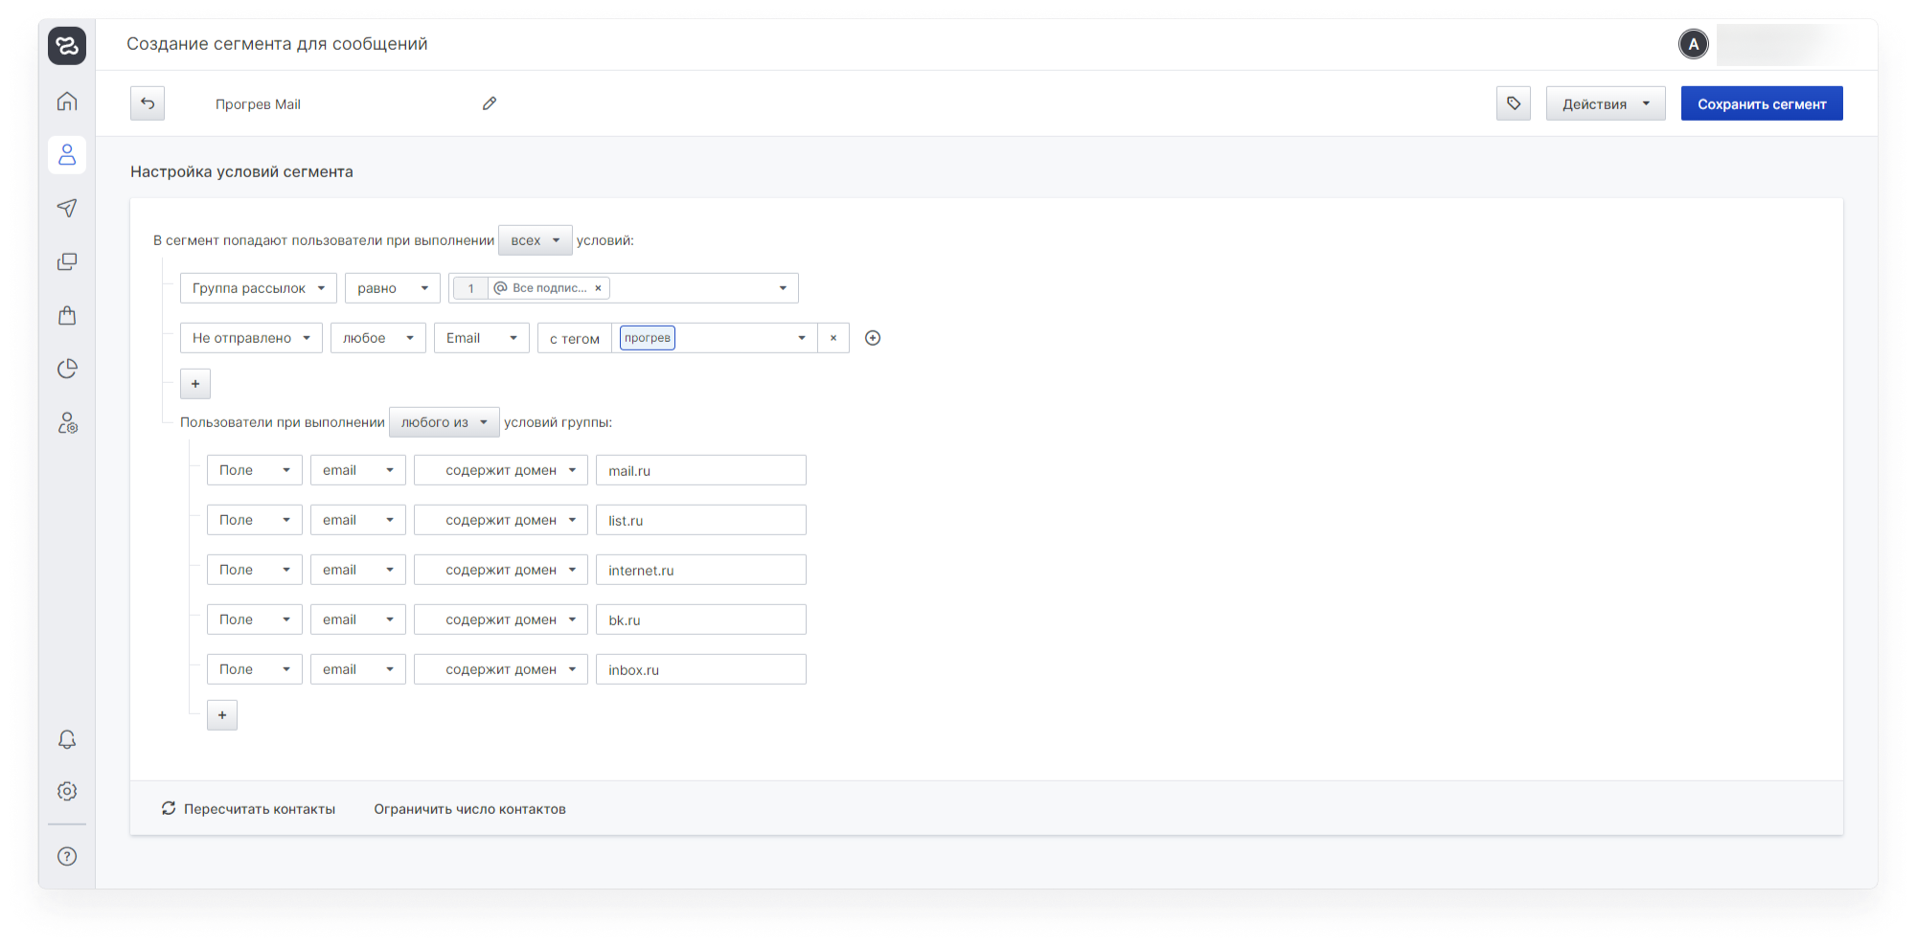Open notifications bell icon
1916x946 pixels.
pos(67,739)
